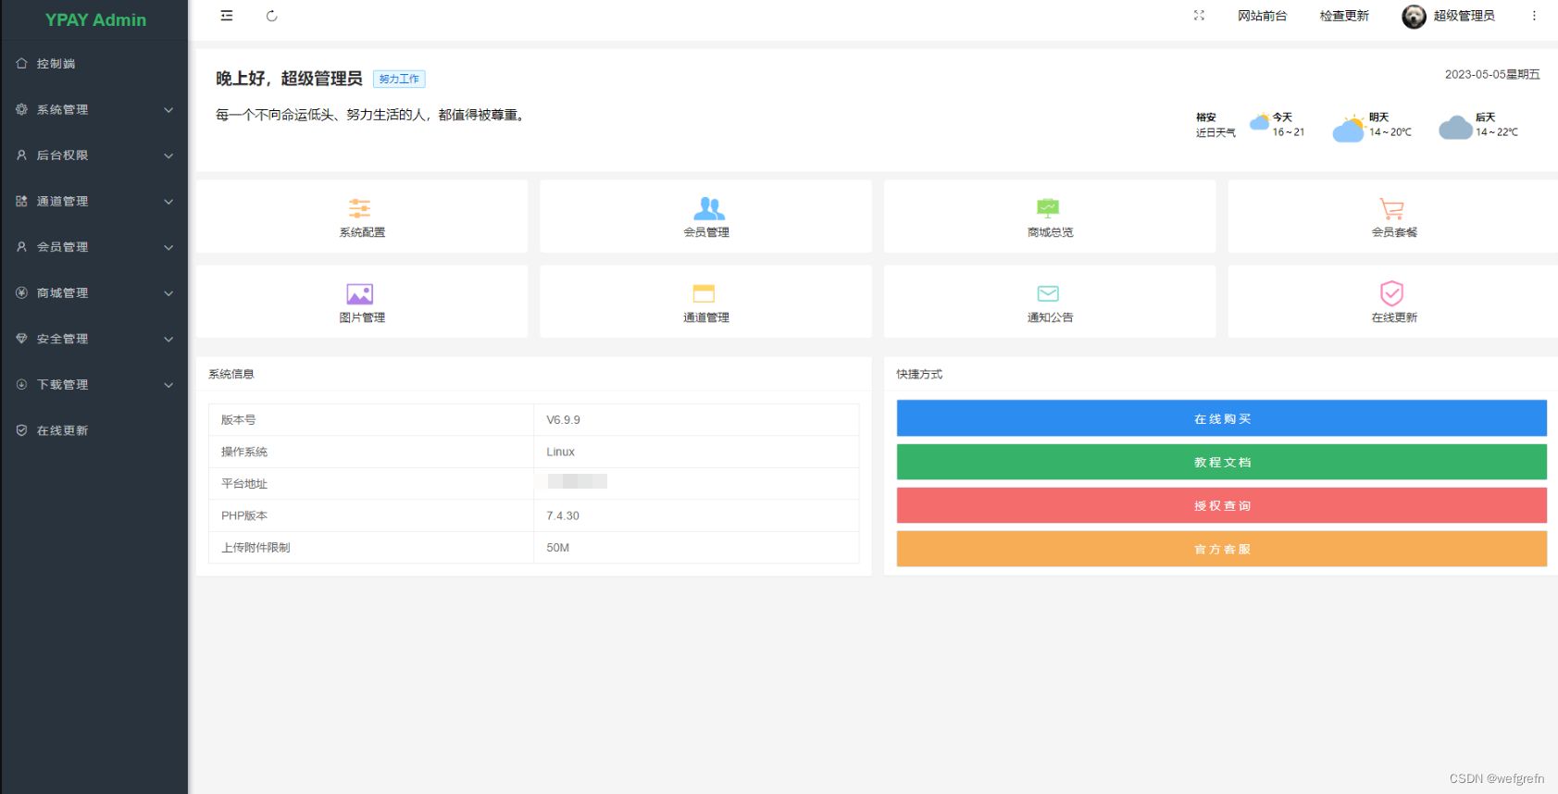Expand the 安全管理 sidebar menu

(93, 339)
